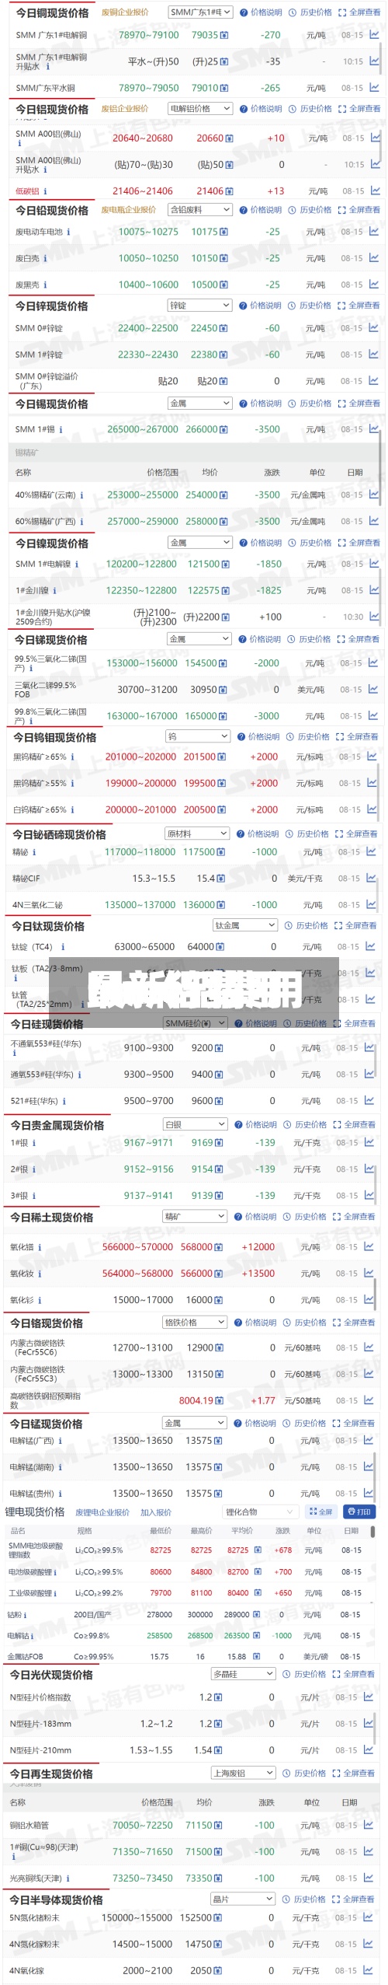Open the 白银 precious metals dropdown
Screen dimensions: 388x1985
[196, 1124]
